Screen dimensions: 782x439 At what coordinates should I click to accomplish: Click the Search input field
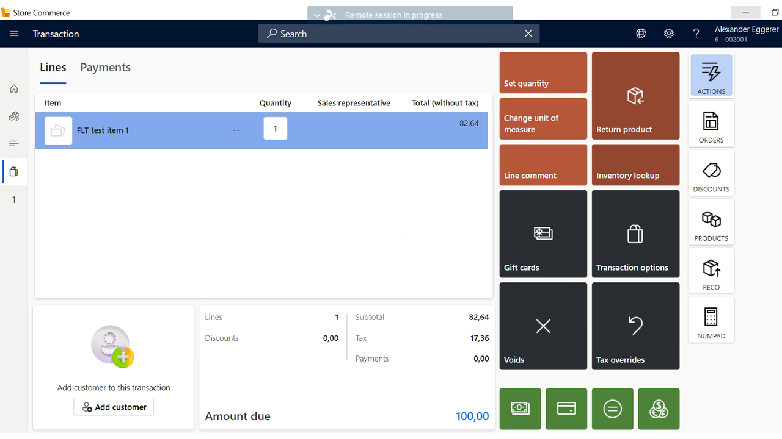(398, 34)
